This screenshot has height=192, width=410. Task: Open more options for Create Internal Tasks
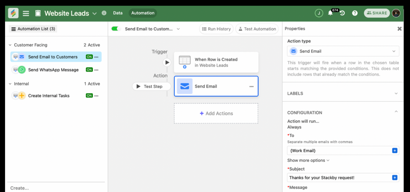[96, 96]
